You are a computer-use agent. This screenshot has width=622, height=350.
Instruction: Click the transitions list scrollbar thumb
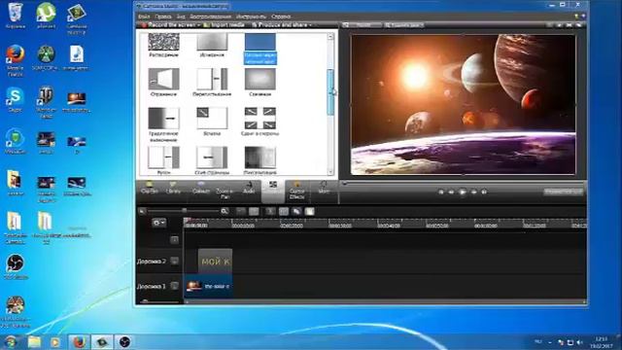coord(330,92)
